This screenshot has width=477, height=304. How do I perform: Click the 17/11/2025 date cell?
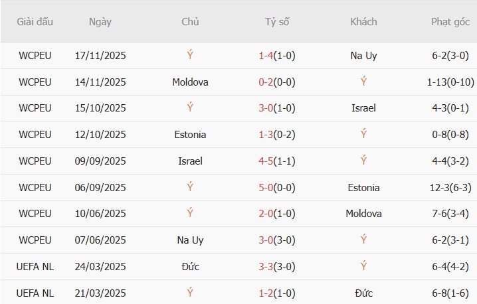point(100,56)
